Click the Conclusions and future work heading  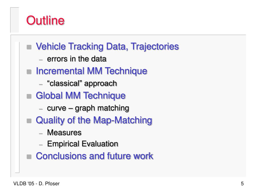95,156
